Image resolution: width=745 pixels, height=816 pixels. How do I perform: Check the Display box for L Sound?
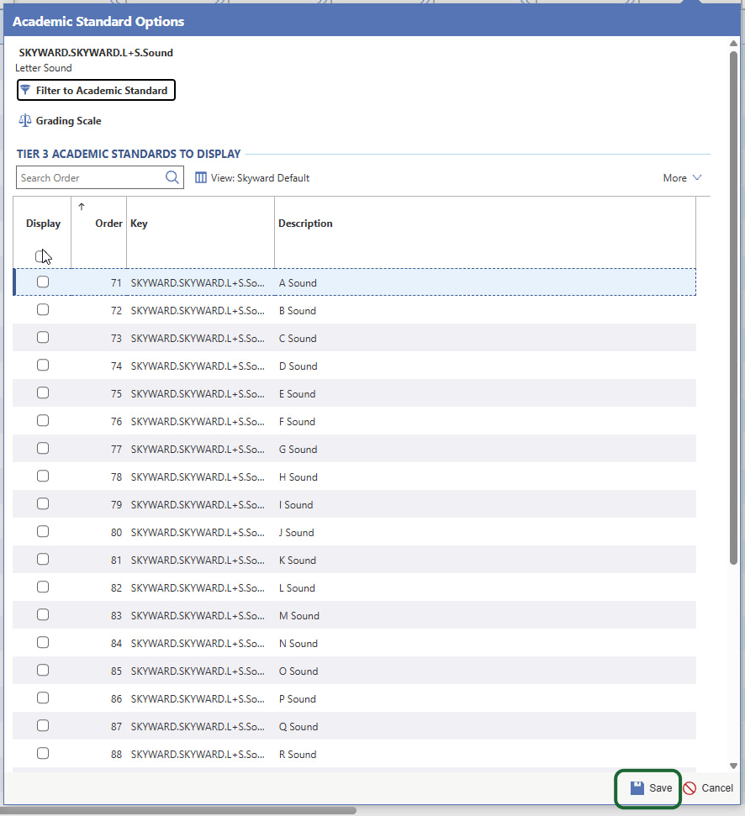pos(43,587)
